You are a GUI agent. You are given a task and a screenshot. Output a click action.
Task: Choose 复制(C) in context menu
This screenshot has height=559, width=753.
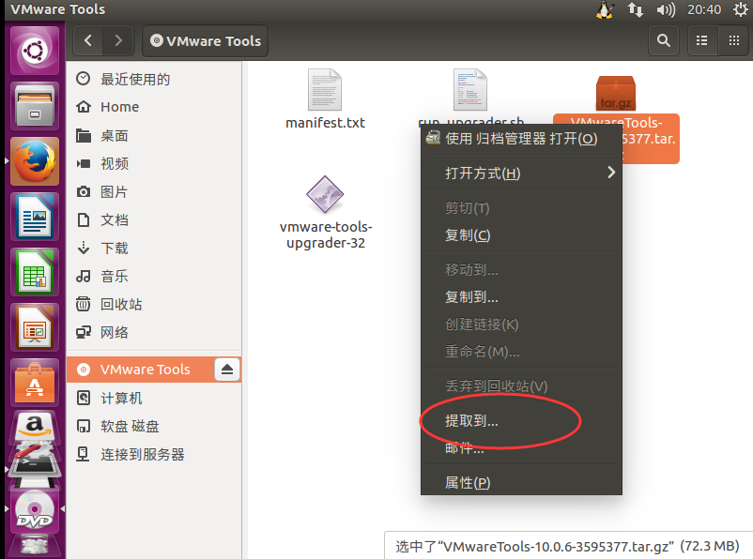pyautogui.click(x=521, y=235)
